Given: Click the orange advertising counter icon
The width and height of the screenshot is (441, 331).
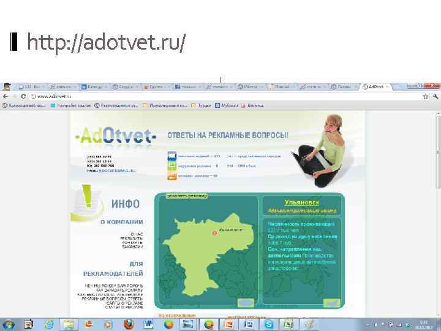Looking at the screenshot, I should [x=172, y=176].
